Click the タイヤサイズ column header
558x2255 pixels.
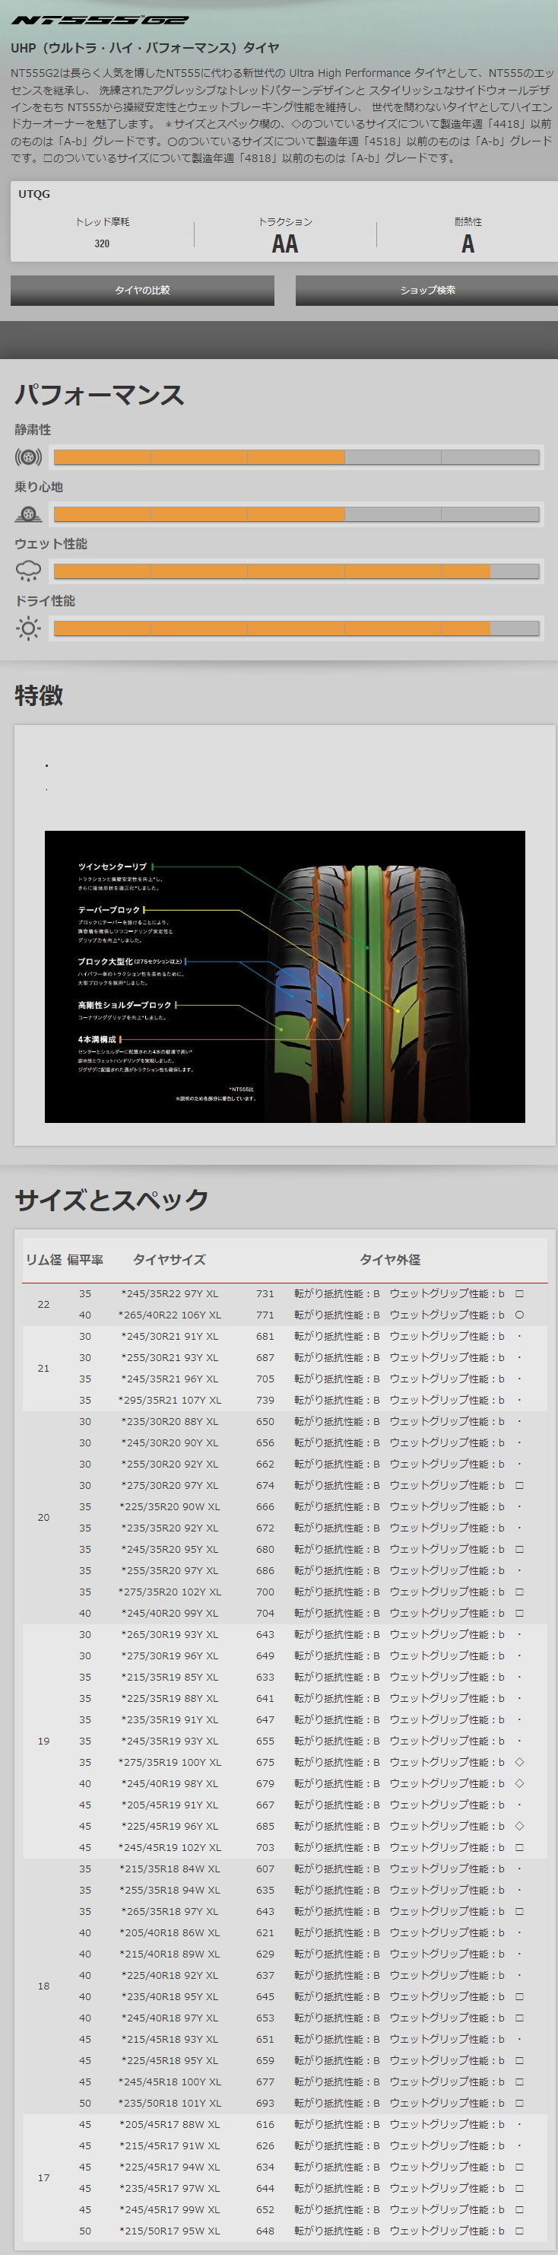coord(169,1260)
